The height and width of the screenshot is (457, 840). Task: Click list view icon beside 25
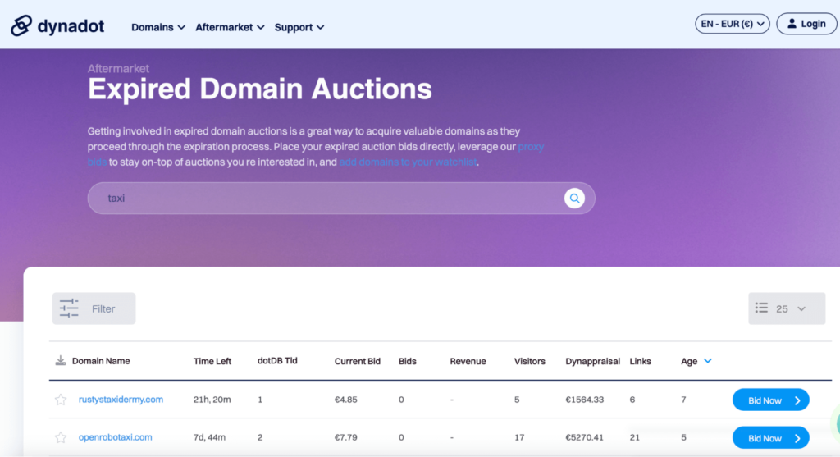(761, 308)
